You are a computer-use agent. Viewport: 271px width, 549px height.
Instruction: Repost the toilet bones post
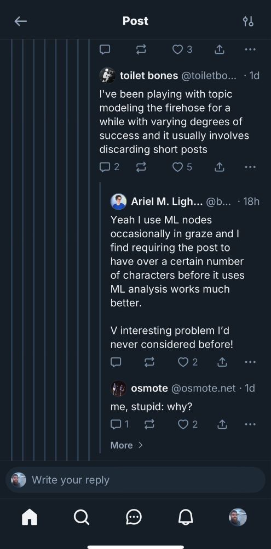click(141, 167)
